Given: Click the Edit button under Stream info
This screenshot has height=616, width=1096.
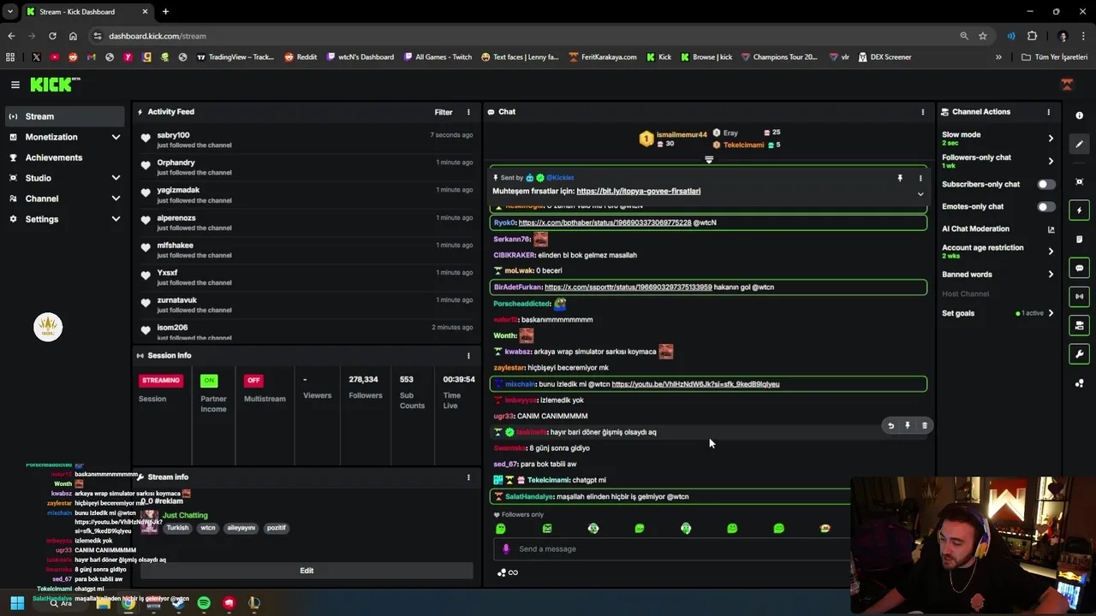Looking at the screenshot, I should coord(307,571).
